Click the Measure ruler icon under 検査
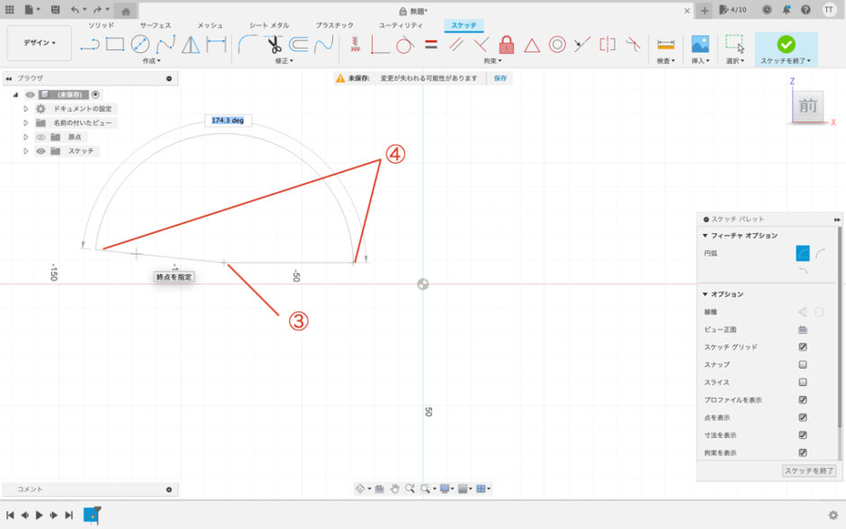846x529 pixels. coord(666,44)
